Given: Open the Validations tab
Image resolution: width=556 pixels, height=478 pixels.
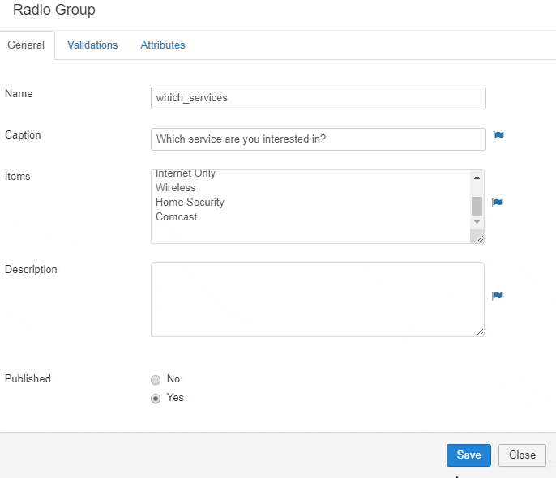Looking at the screenshot, I should pos(92,45).
